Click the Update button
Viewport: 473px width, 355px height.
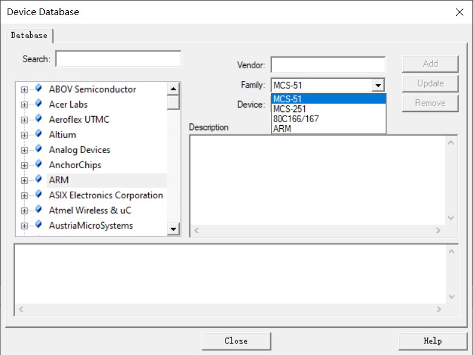(430, 83)
